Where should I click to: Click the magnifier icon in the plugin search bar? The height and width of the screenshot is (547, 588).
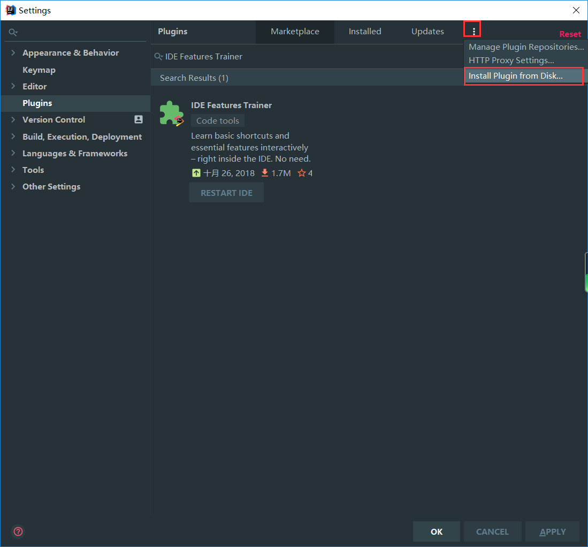[x=158, y=56]
